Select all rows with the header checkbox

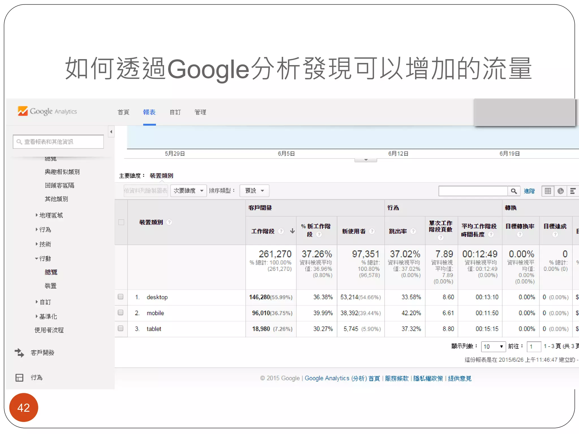coord(121,222)
